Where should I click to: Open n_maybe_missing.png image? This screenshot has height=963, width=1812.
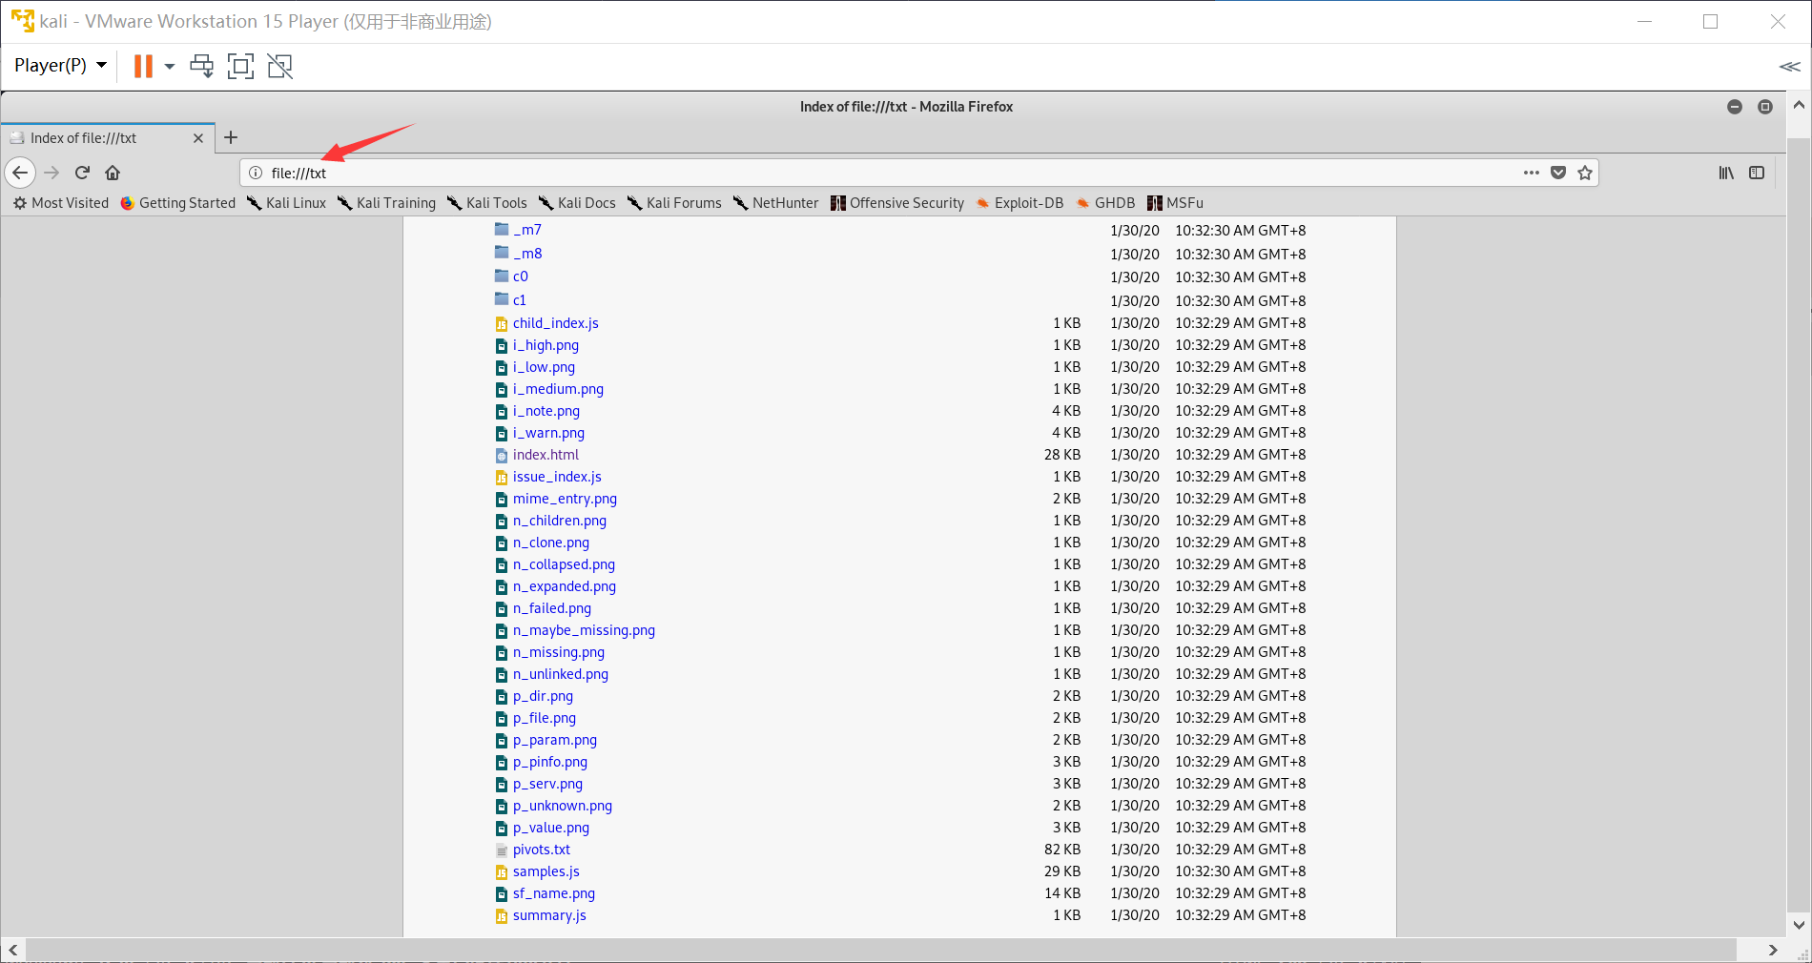pos(584,630)
